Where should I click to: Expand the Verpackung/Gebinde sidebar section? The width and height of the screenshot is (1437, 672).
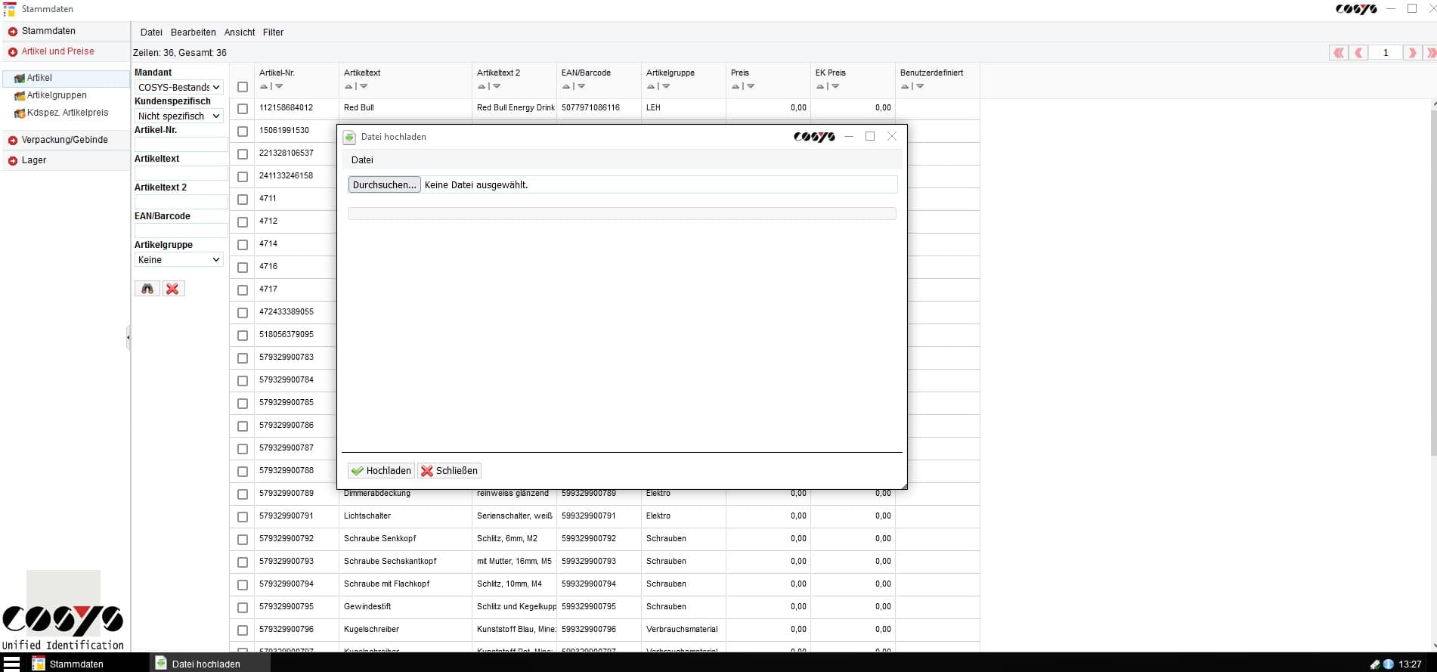(65, 140)
